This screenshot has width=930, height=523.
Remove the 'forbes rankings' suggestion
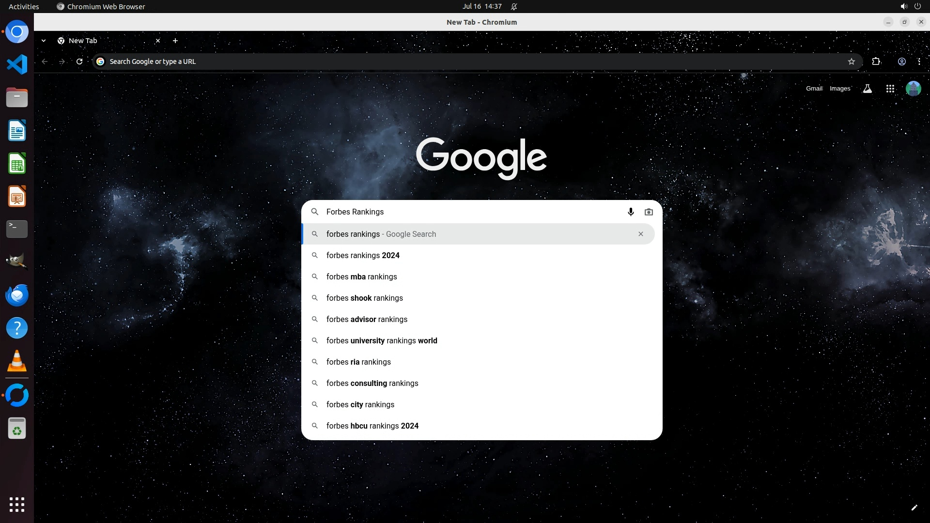(640, 234)
